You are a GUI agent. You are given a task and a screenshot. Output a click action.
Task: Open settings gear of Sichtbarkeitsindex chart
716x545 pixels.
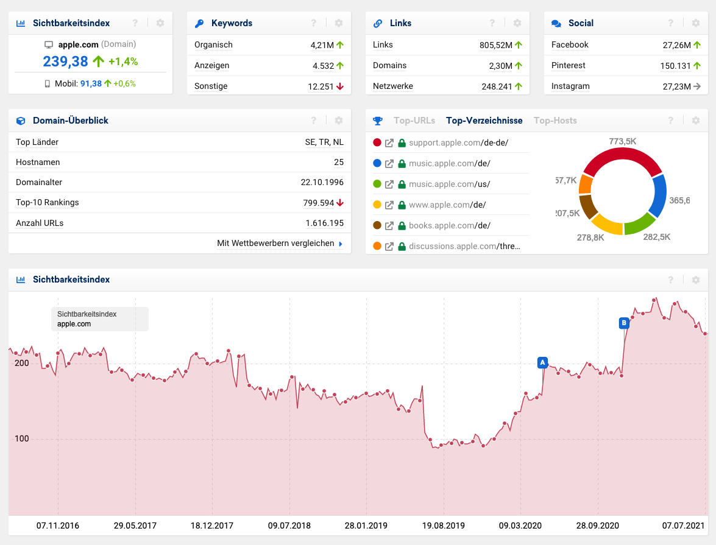point(695,280)
